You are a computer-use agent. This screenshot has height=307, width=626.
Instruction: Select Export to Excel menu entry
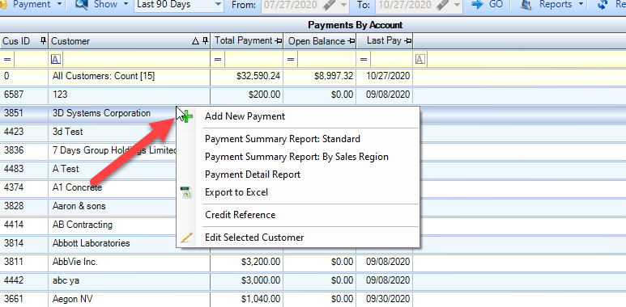[298, 192]
